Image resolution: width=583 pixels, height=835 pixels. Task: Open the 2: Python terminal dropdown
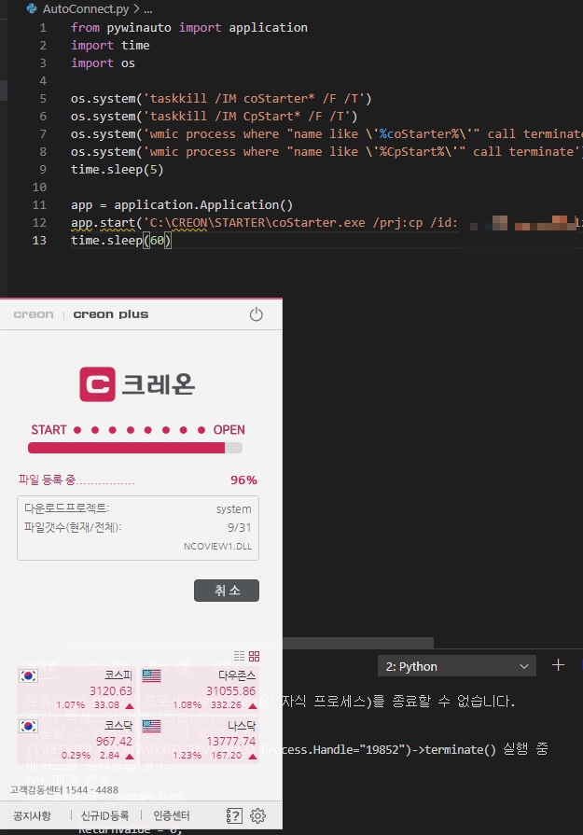(x=457, y=666)
